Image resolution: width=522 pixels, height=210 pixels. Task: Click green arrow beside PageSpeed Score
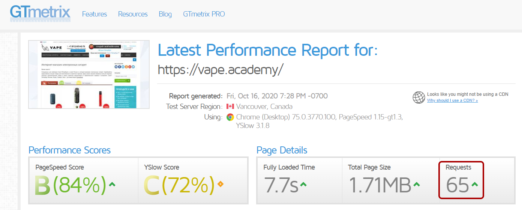(x=112, y=184)
